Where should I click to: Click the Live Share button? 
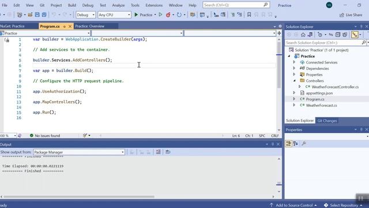click(x=351, y=15)
